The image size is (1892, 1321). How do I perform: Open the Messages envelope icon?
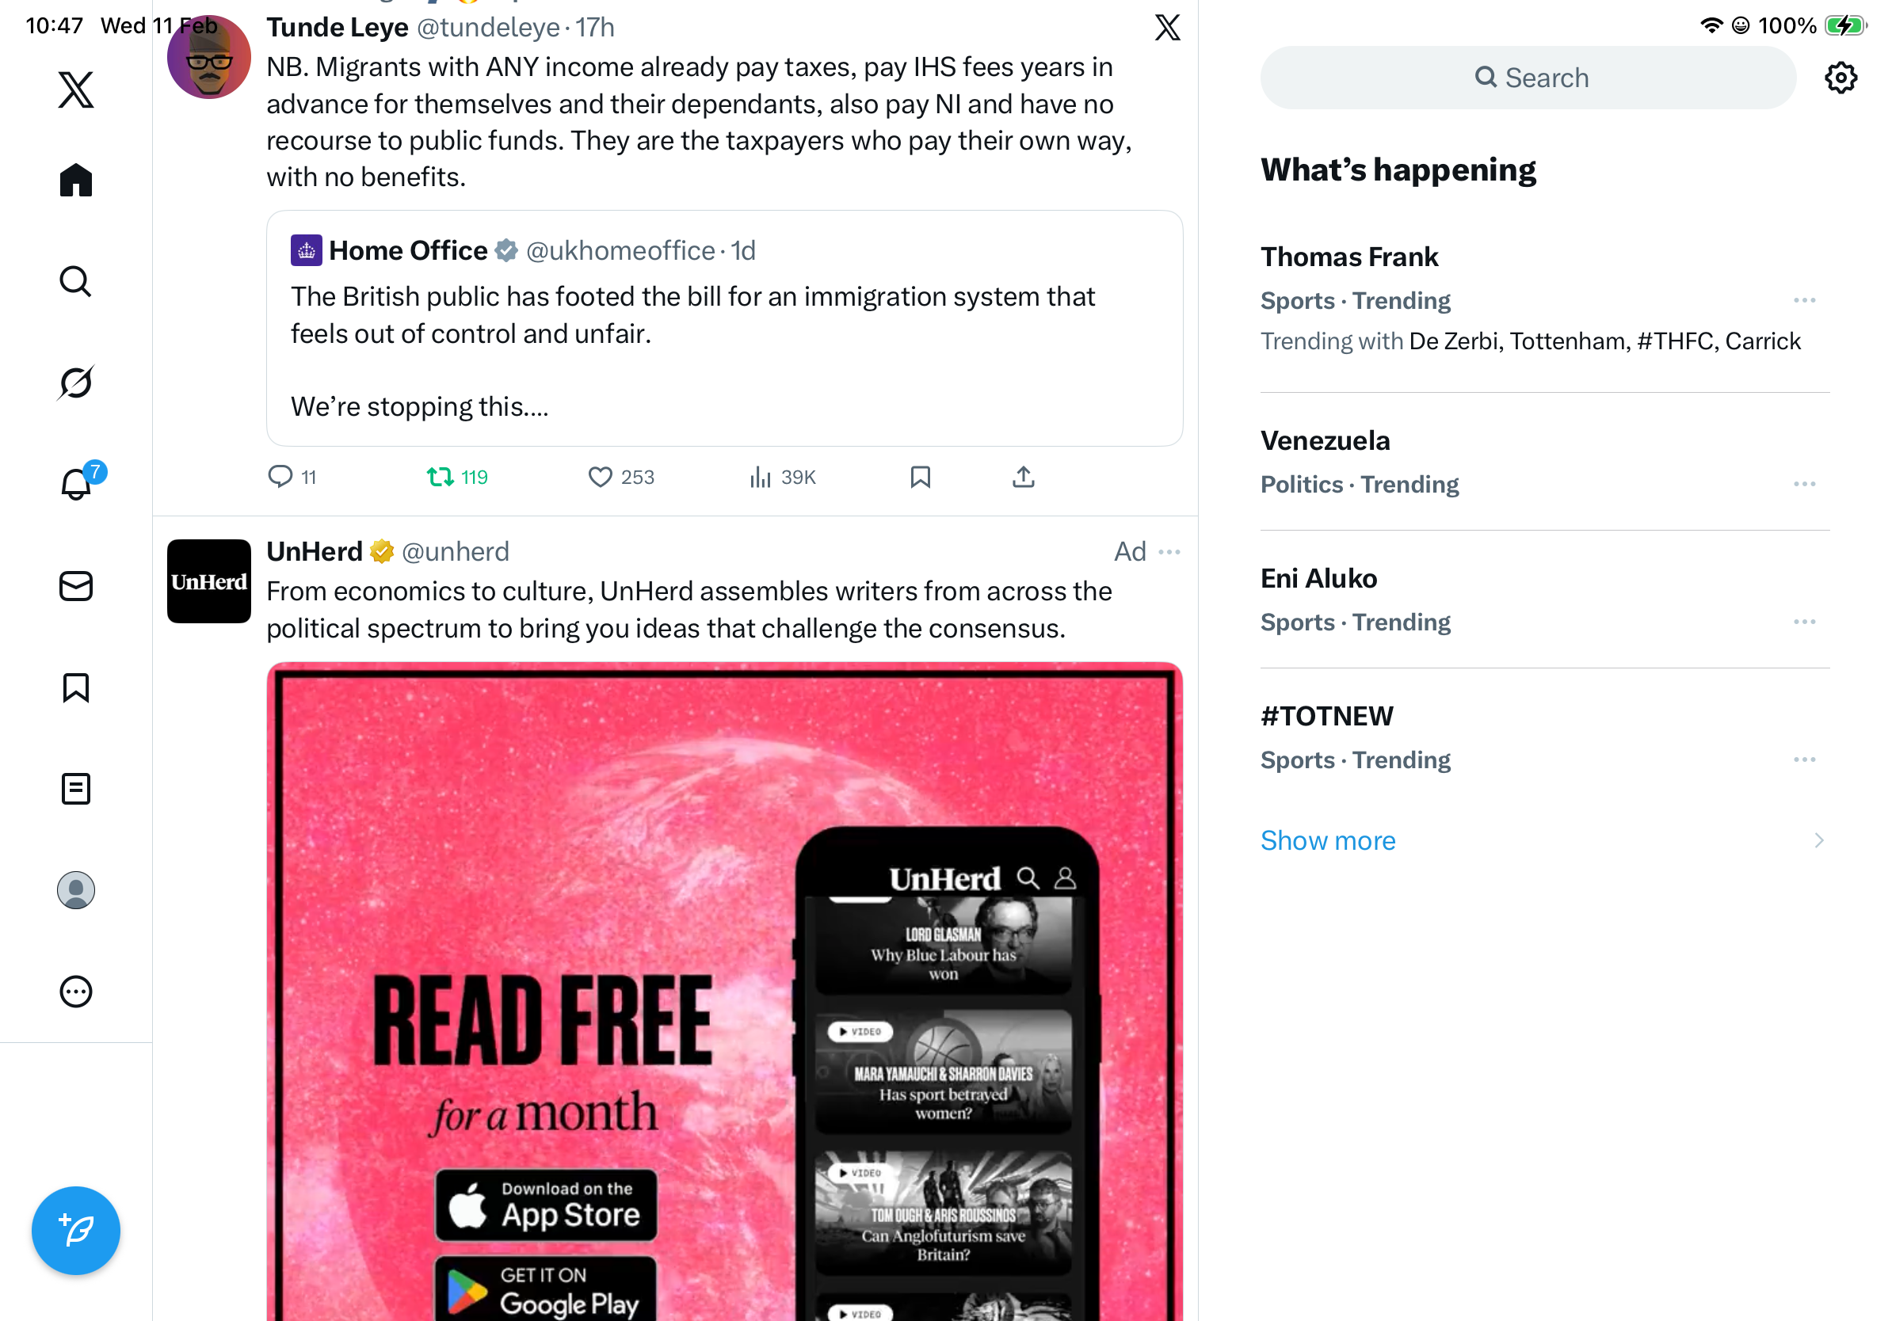pos(76,585)
